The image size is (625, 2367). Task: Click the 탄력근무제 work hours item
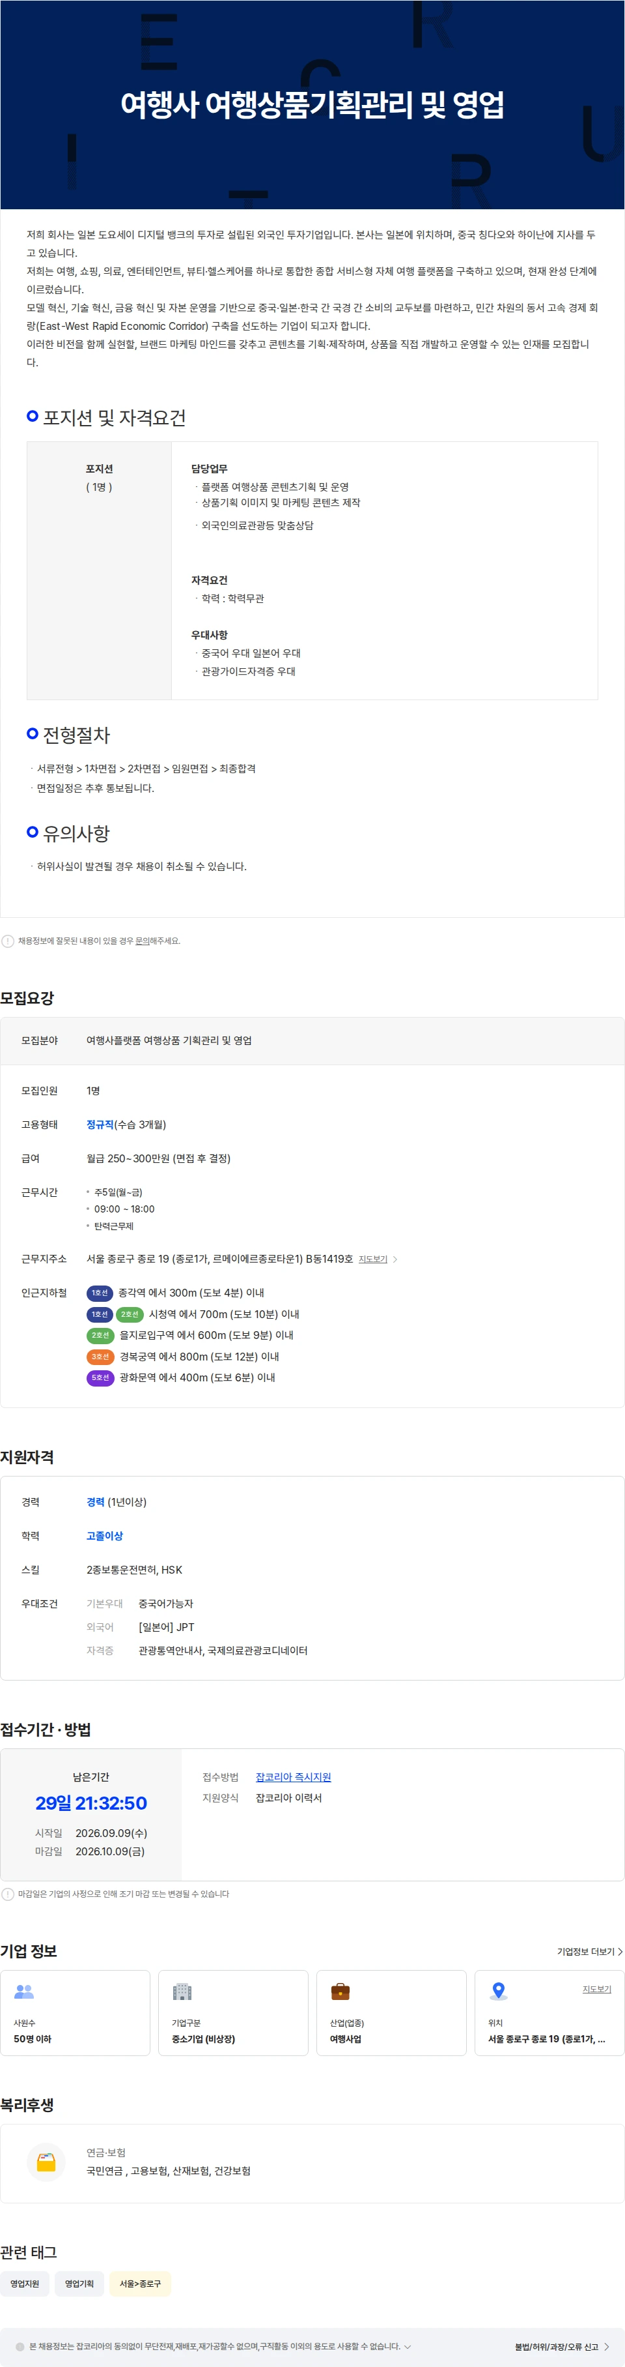click(x=113, y=1227)
